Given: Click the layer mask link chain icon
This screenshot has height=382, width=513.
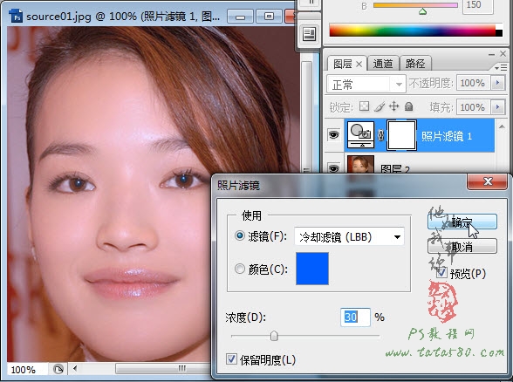Looking at the screenshot, I should click(380, 135).
